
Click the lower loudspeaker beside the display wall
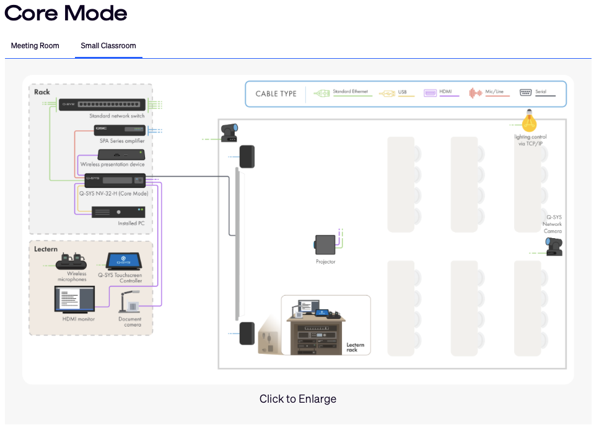tap(247, 333)
